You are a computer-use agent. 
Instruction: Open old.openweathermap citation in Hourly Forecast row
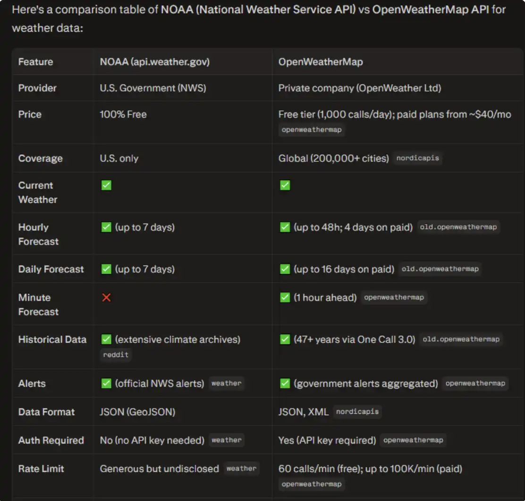(458, 227)
